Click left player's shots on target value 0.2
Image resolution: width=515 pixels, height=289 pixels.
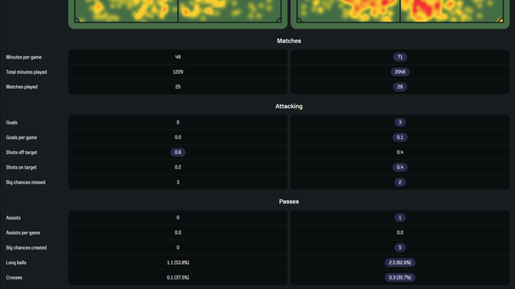click(x=178, y=168)
